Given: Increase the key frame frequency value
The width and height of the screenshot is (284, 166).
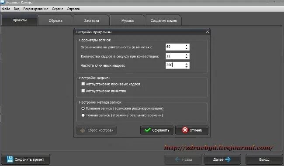Looking at the screenshot, I should click(x=187, y=64).
